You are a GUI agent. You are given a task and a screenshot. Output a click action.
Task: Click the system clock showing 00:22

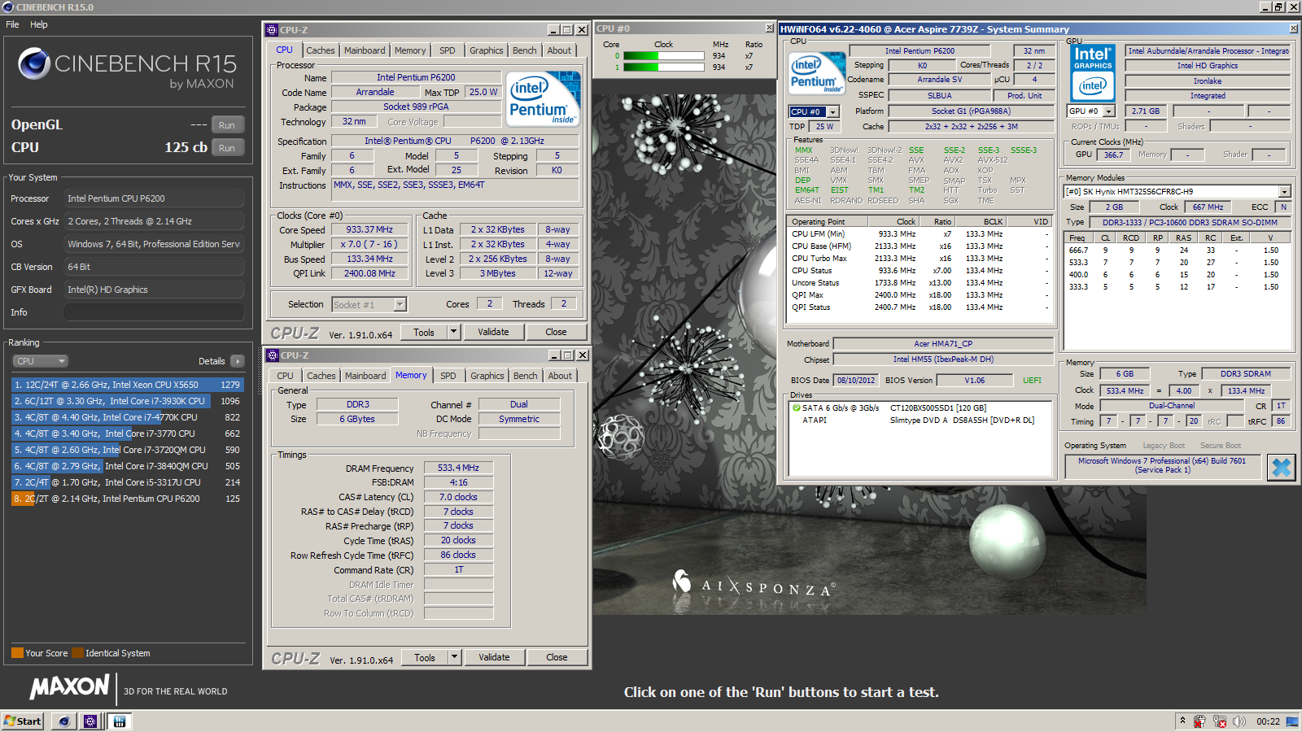1268,721
